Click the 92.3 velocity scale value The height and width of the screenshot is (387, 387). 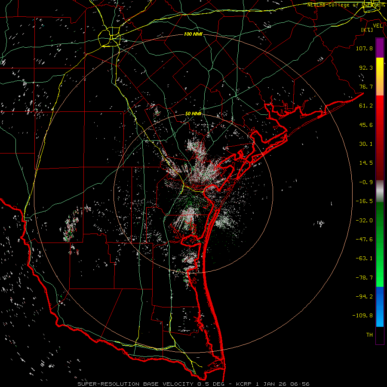366,68
